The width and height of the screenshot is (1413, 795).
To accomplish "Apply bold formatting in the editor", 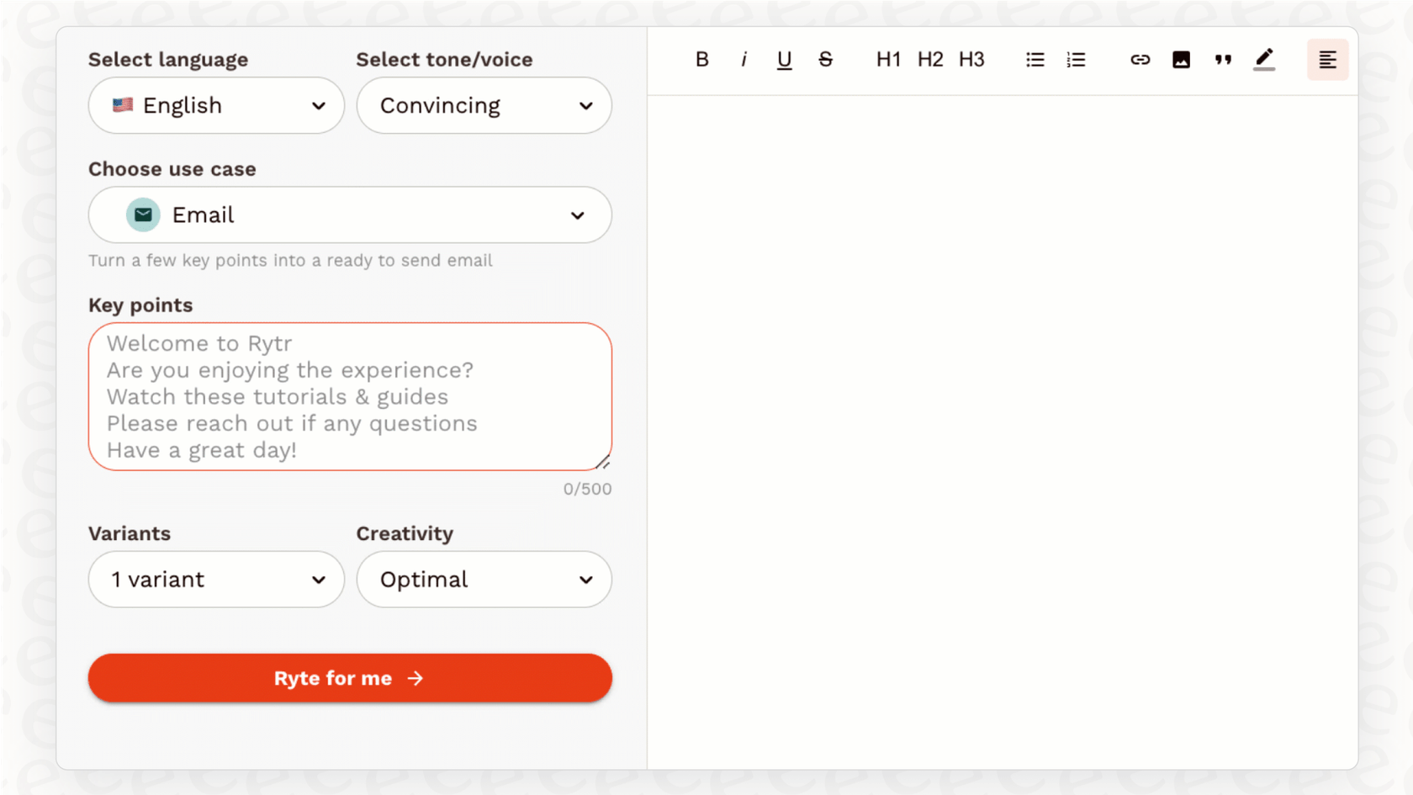I will (x=701, y=59).
